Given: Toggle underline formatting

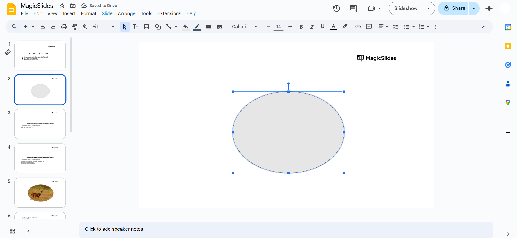Looking at the screenshot, I should click(322, 27).
